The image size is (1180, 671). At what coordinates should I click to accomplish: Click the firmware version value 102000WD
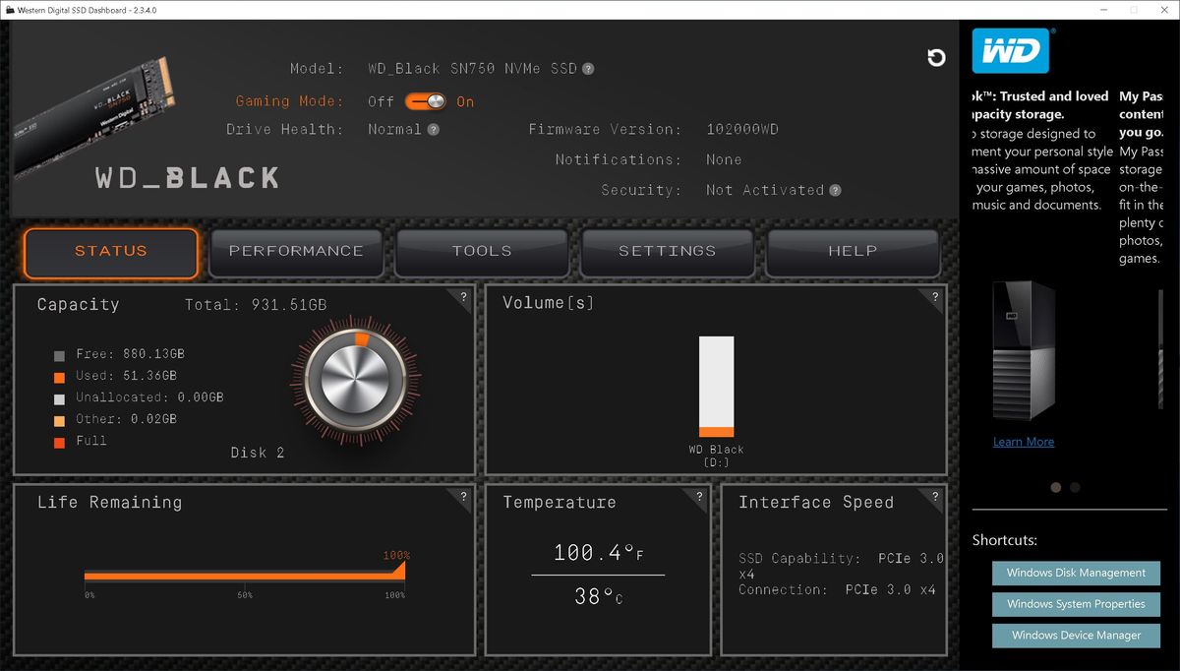(742, 129)
